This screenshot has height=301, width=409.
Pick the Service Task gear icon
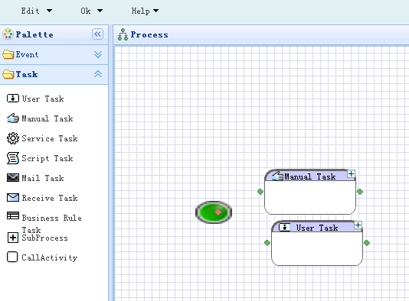pos(12,138)
